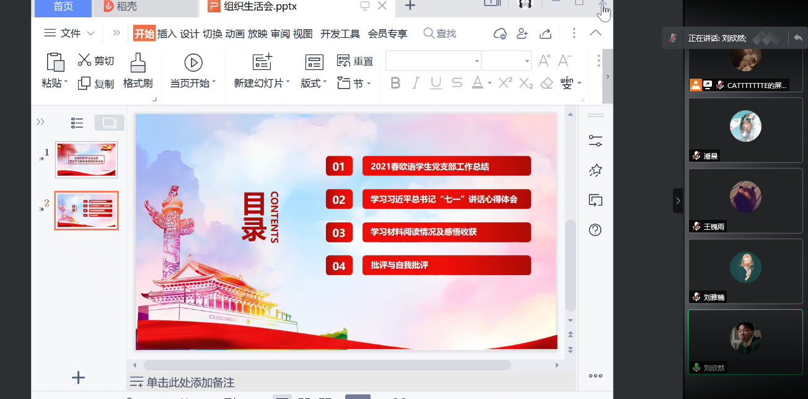808x399 pixels.
Task: Toggle bold text formatting
Action: coord(395,83)
